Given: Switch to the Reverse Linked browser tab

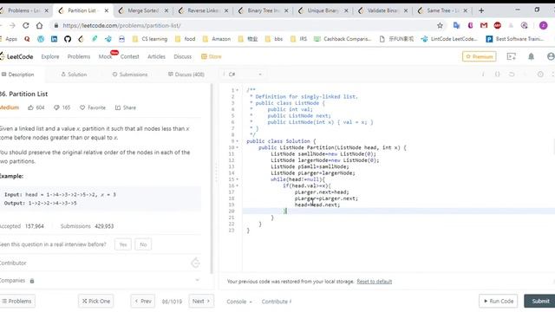Looking at the screenshot, I should (202, 10).
